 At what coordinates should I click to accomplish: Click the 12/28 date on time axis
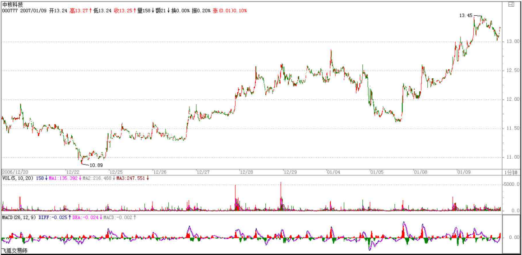tap(246, 172)
